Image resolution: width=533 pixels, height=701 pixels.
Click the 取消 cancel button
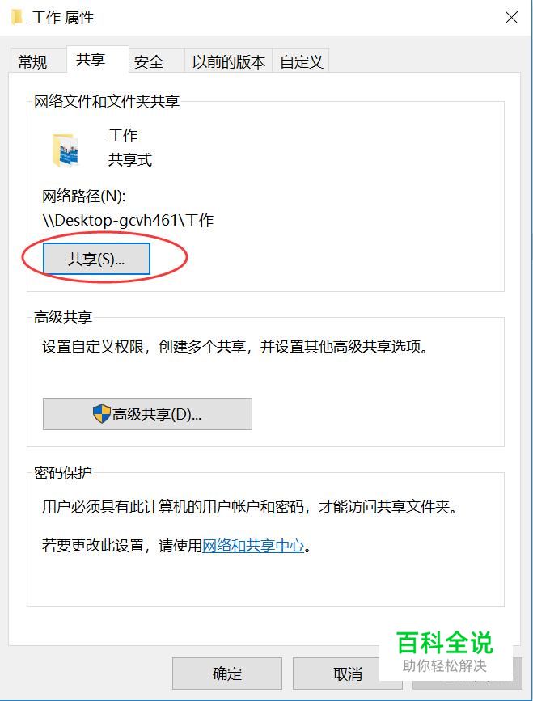click(348, 674)
